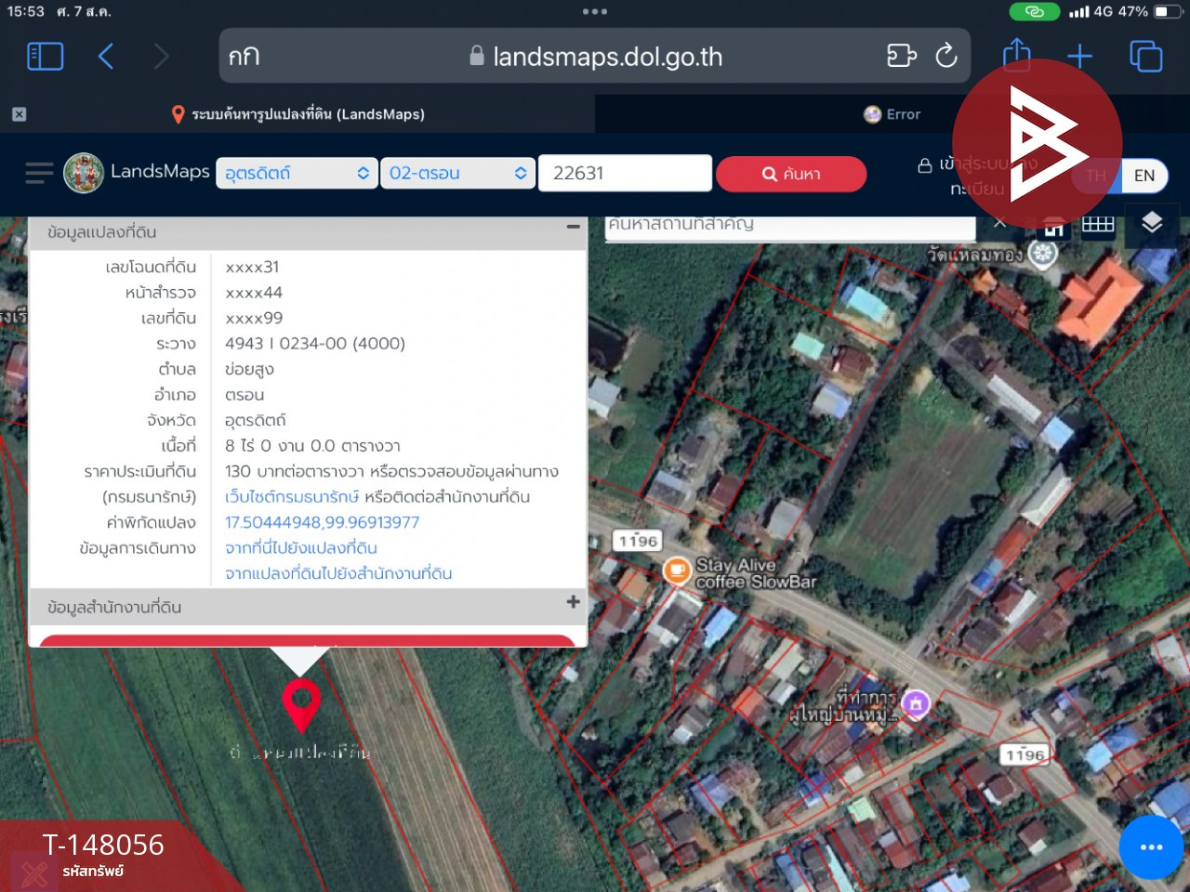Image resolution: width=1190 pixels, height=892 pixels.
Task: Switch language to TH
Action: (1096, 176)
